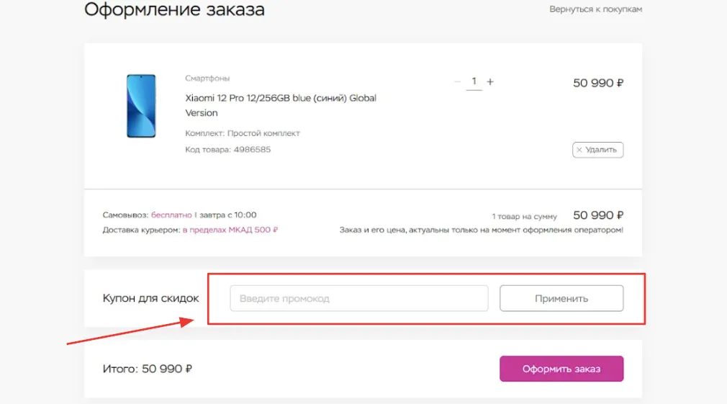Click the Введите промокод input field
The height and width of the screenshot is (404, 727).
click(359, 298)
